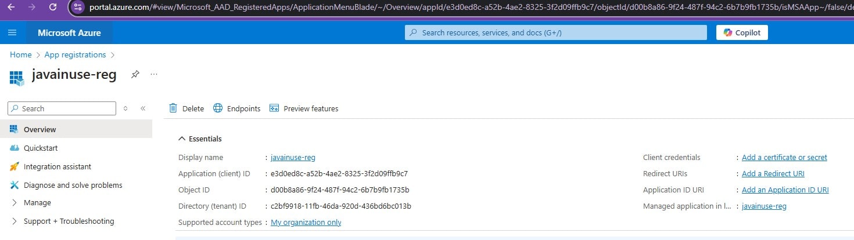Open Preview features from the toolbar

coord(304,108)
